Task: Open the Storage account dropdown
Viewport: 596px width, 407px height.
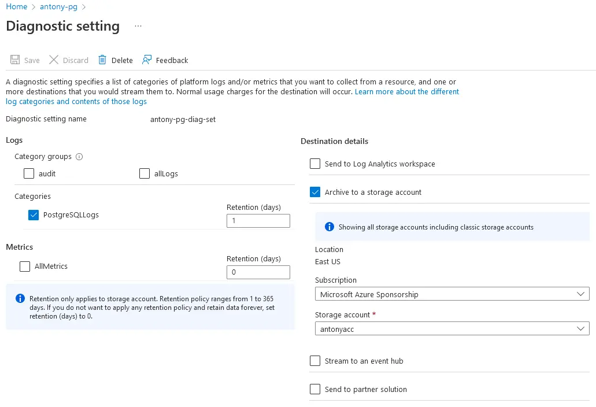Action: (452, 329)
